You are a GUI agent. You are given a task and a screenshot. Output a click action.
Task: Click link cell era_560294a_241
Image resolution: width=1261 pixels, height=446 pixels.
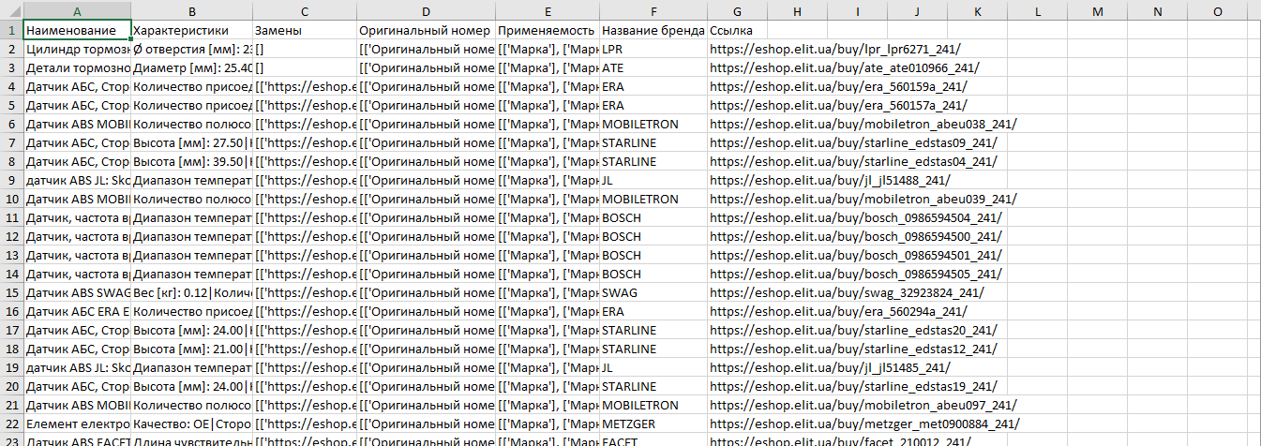(838, 311)
